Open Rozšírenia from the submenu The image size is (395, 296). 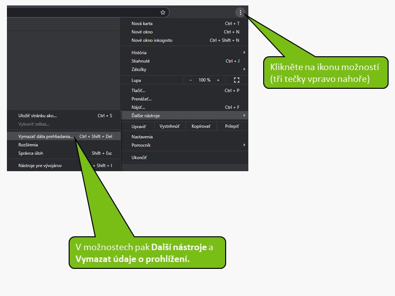pyautogui.click(x=28, y=145)
